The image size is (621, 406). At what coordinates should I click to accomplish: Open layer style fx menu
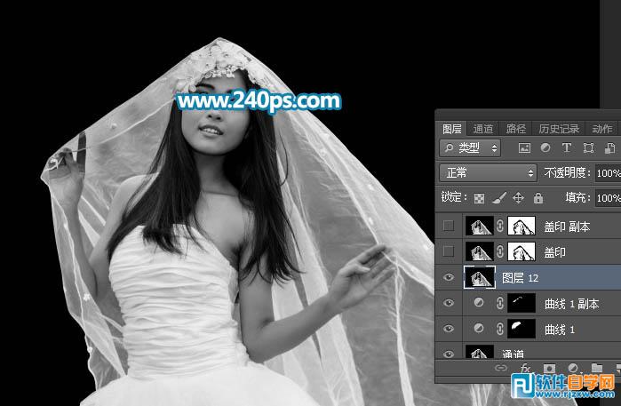[x=526, y=368]
